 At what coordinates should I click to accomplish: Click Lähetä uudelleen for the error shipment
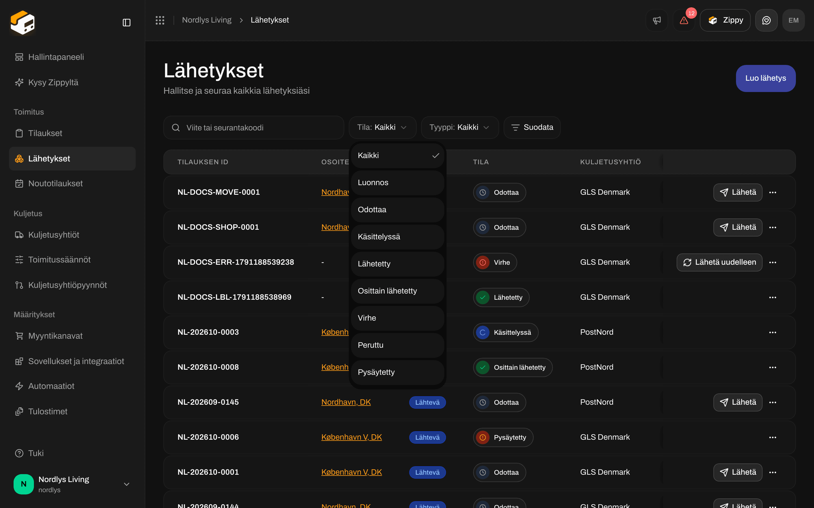coord(720,262)
